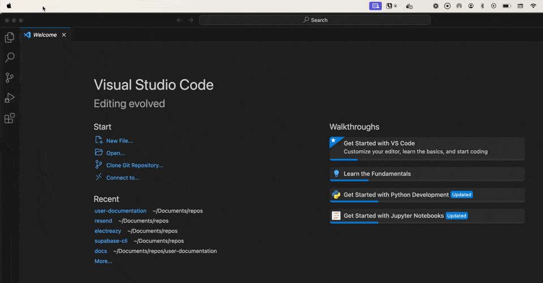The image size is (543, 283).
Task: Click the Python logo icon
Action: coord(336,194)
